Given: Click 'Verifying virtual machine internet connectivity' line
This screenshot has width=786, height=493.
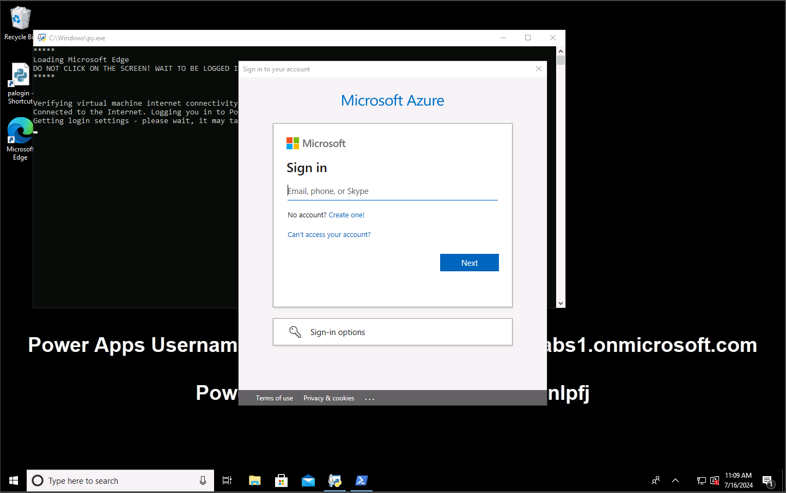Looking at the screenshot, I should click(x=136, y=104).
